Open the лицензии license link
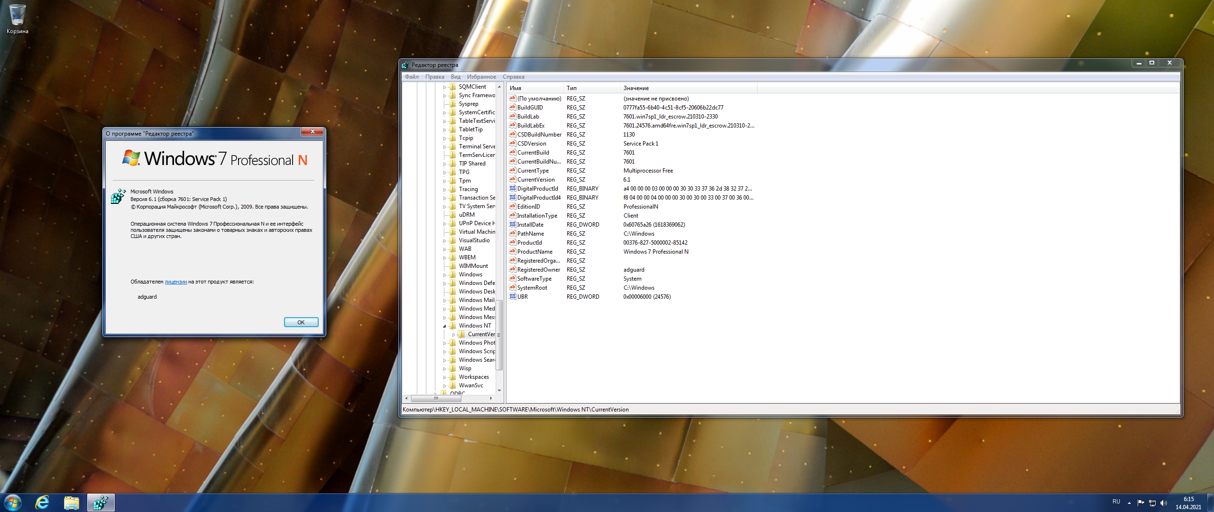The width and height of the screenshot is (1214, 512). (175, 282)
